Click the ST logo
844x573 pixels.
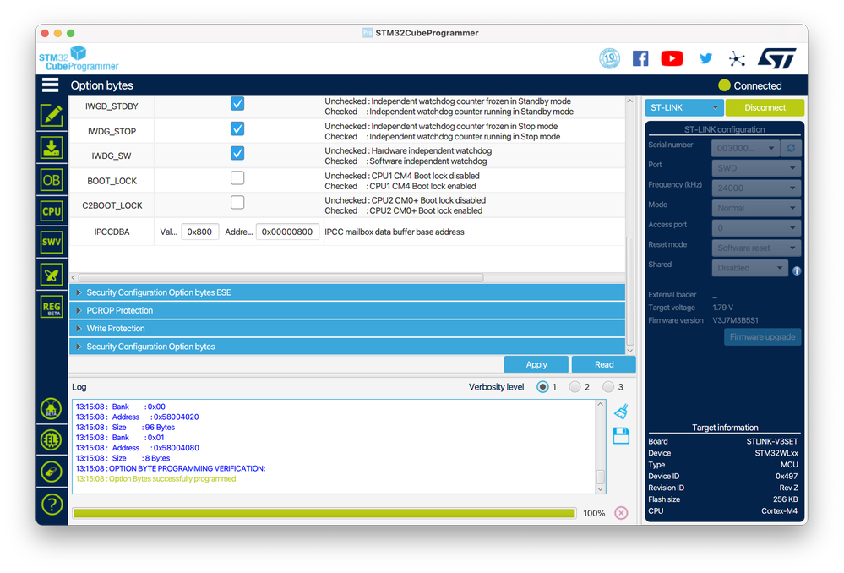point(776,58)
